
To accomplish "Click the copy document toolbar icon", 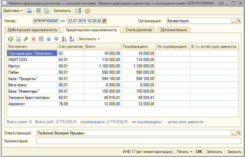I will [x=46, y=11].
